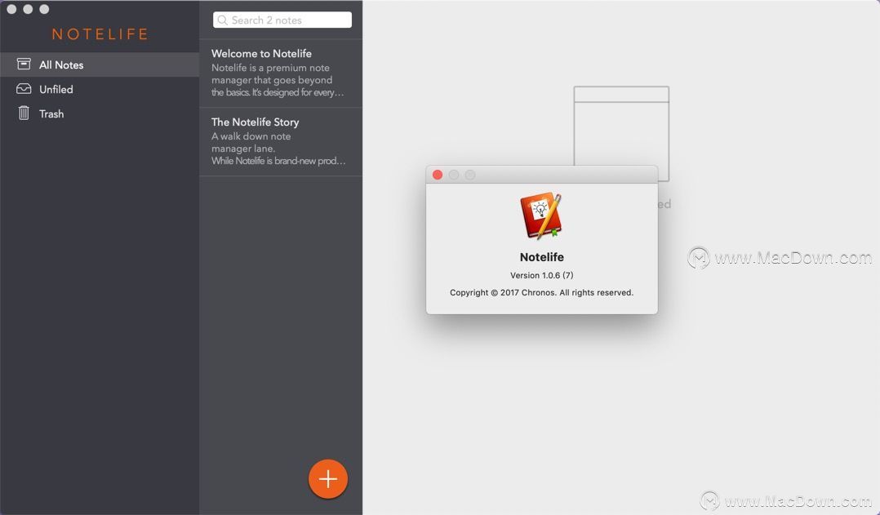Click the Notelife name in About dialog

(541, 257)
